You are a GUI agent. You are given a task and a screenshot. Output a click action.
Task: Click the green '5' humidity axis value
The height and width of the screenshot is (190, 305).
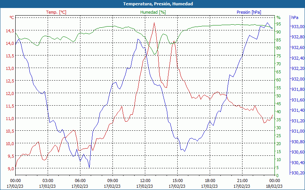point(278,168)
